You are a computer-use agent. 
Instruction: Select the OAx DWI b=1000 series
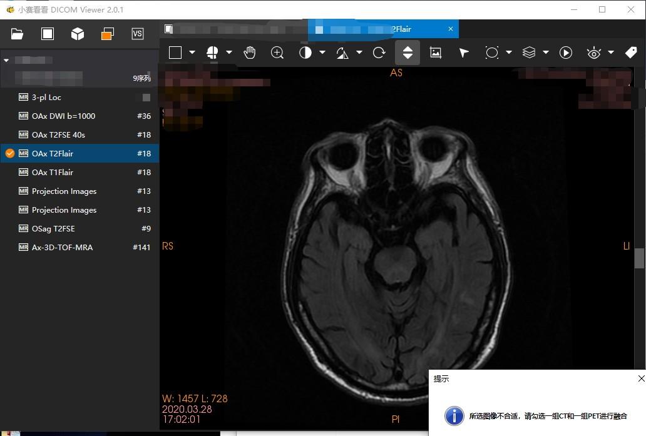point(63,116)
